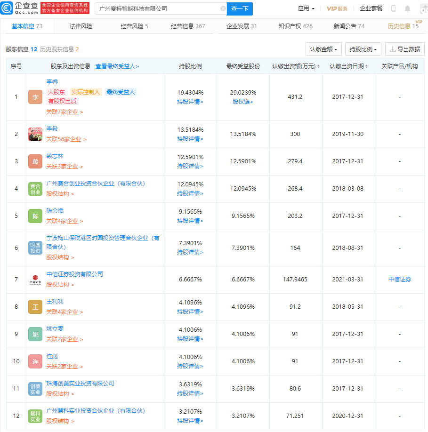The width and height of the screenshot is (428, 432).
Task: Click 李希 photo avatar
Action: pos(35,134)
